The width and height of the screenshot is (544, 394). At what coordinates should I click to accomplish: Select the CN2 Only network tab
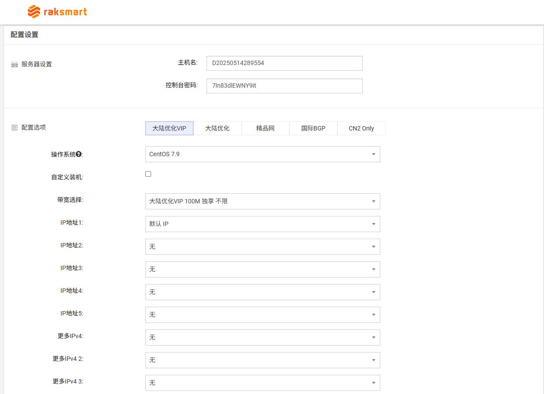click(x=361, y=128)
